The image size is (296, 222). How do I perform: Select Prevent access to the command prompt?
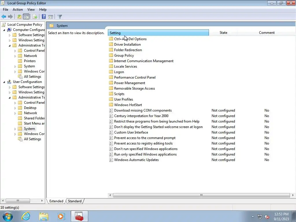145,138
